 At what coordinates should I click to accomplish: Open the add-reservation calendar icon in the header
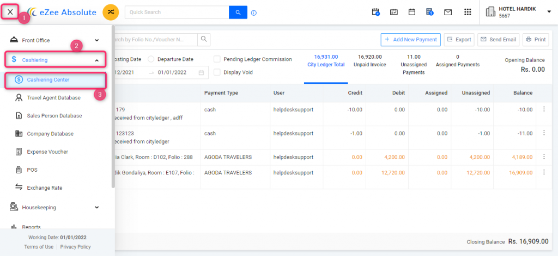coord(376,12)
